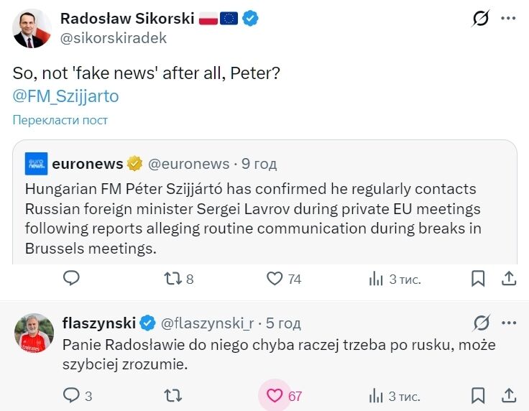Share flaszynski's comment
The width and height of the screenshot is (529, 411).
click(508, 395)
